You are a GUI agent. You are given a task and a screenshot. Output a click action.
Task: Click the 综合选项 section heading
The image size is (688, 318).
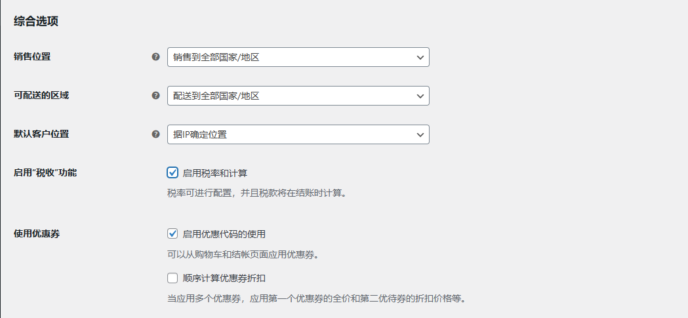point(36,22)
